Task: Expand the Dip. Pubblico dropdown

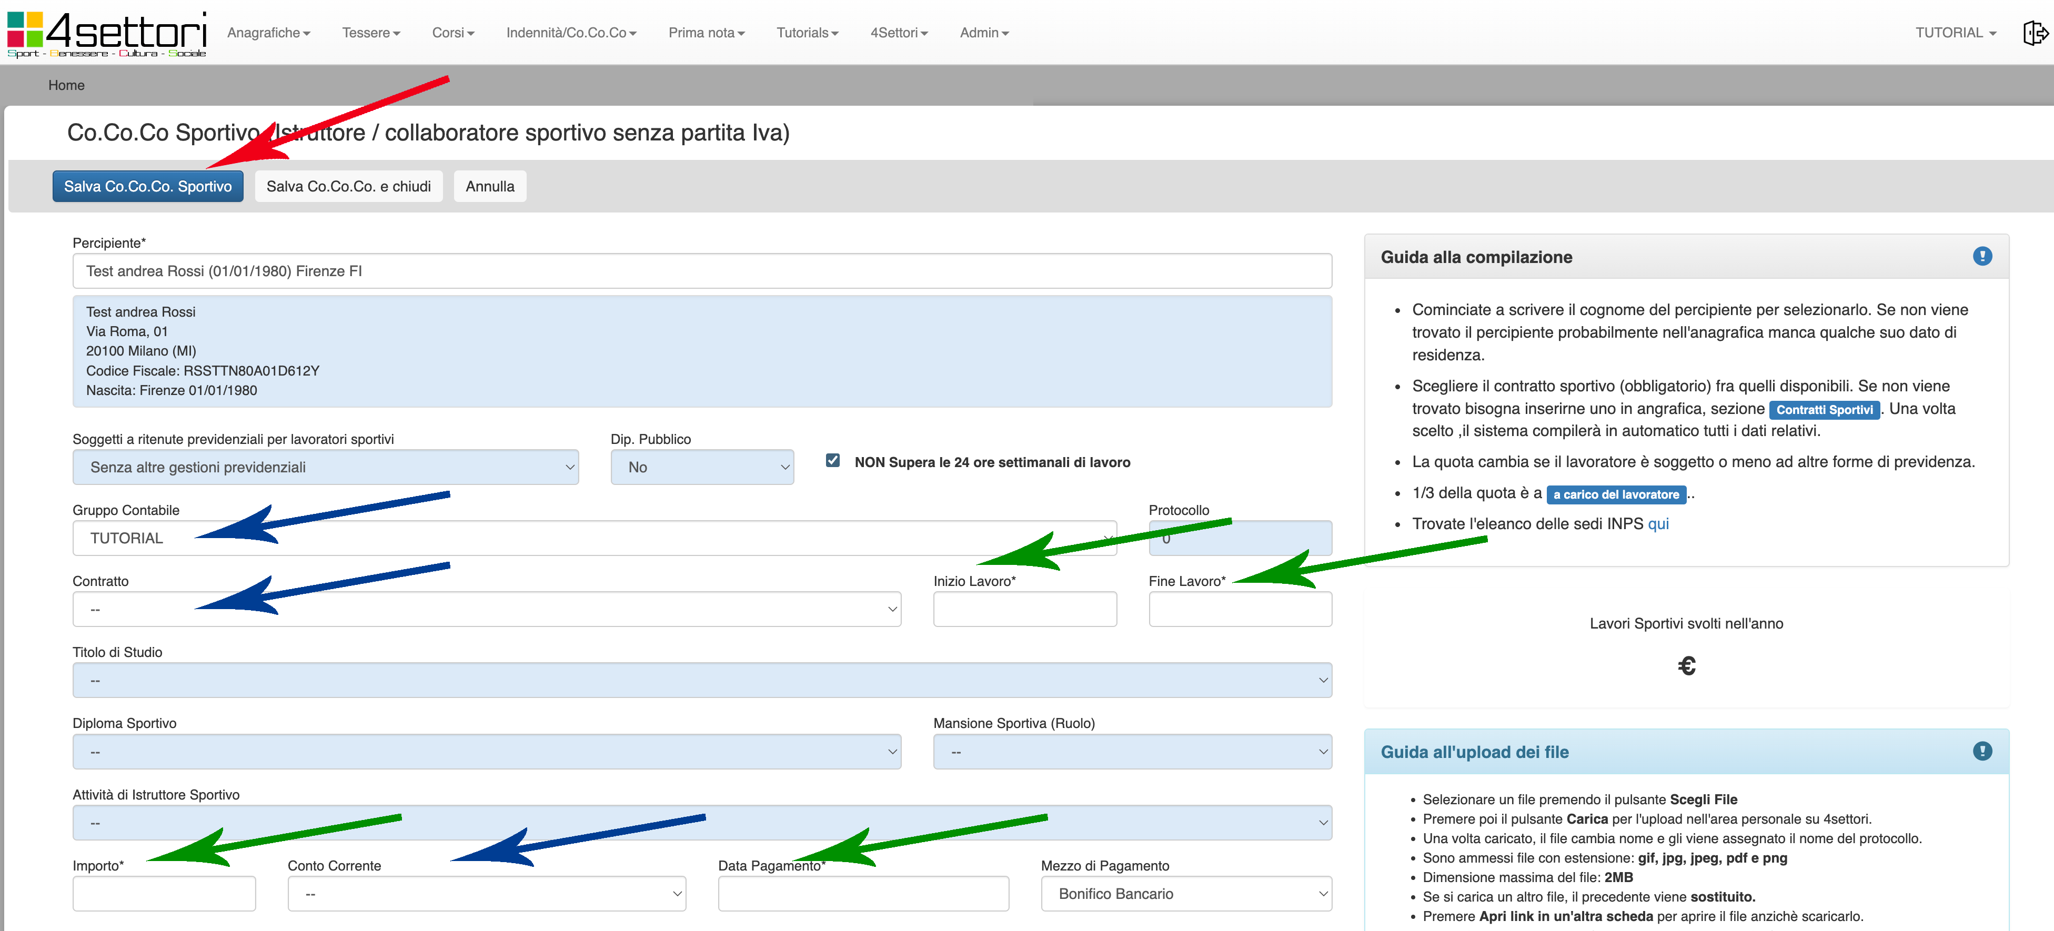Action: [x=702, y=467]
